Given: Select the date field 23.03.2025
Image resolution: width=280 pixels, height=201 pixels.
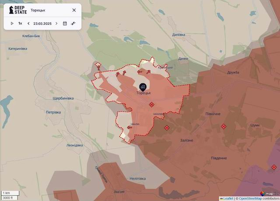Looking at the screenshot, I should (x=42, y=23).
